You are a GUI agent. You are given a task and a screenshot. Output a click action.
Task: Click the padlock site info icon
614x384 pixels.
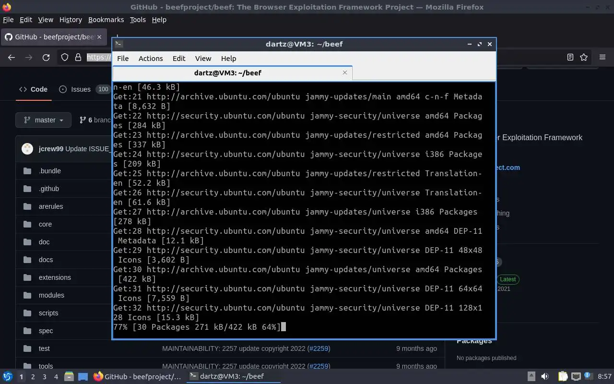coord(78,57)
